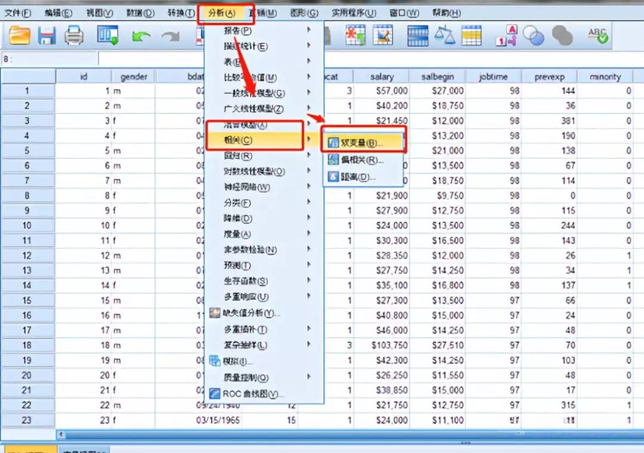Screen dimensions: 644x453
Task: Open the 编辑(E) menu
Action: (58, 13)
